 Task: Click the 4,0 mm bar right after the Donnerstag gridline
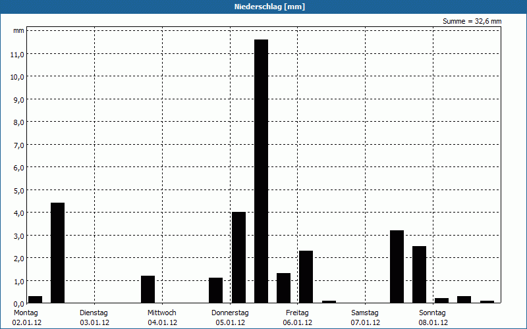tap(238, 257)
